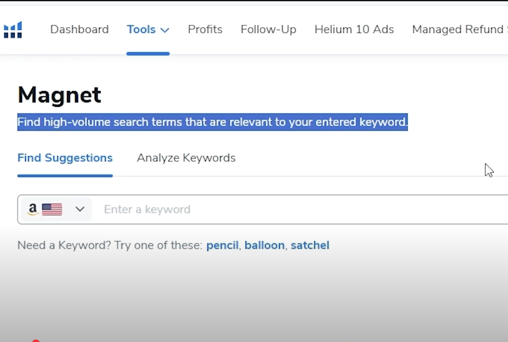The image size is (508, 342).
Task: Open the marketplace selector dropdown
Action: [x=80, y=209]
